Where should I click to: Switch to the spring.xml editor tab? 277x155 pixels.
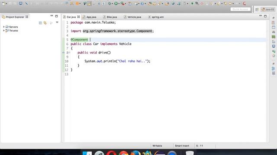(158, 17)
